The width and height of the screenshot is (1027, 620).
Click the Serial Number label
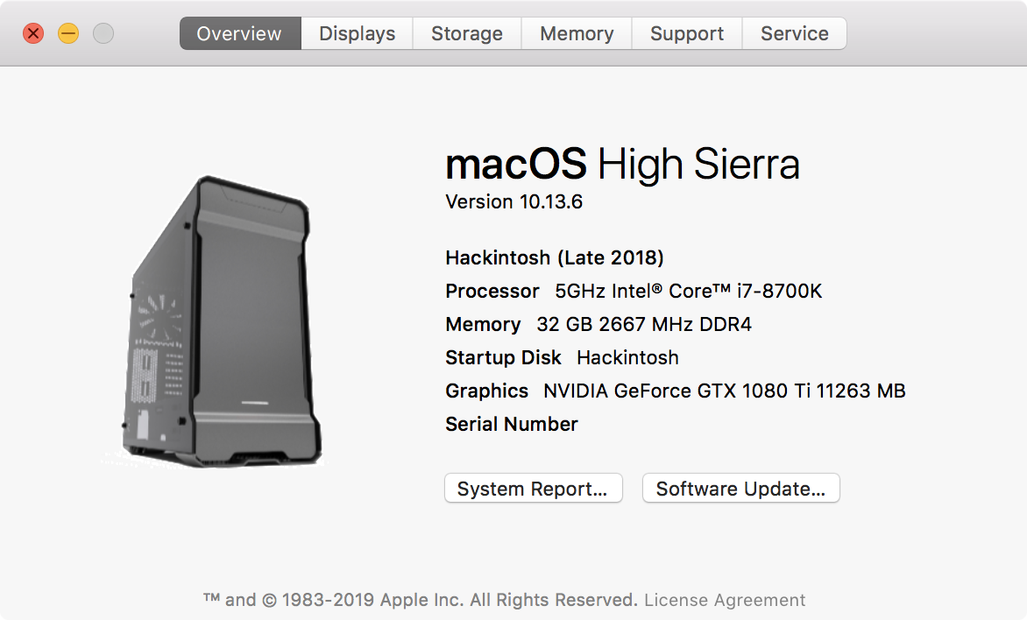pyautogui.click(x=512, y=424)
